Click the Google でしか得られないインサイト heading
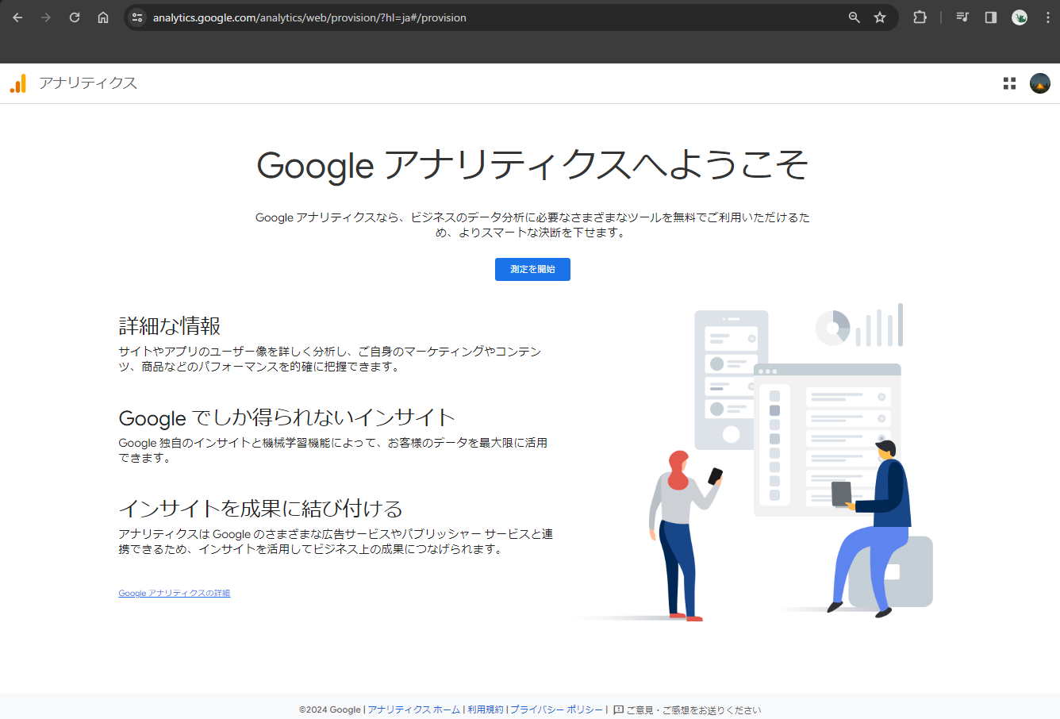Viewport: 1060px width, 719px height. click(x=287, y=417)
